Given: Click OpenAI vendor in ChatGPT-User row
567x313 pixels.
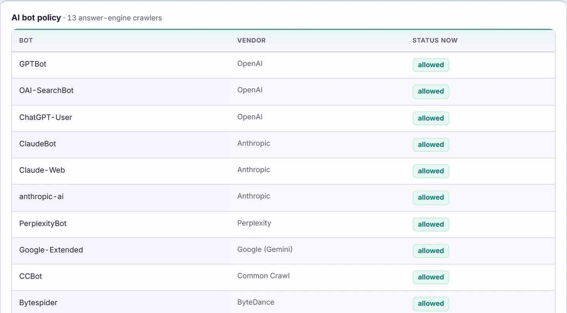Looking at the screenshot, I should [x=250, y=117].
